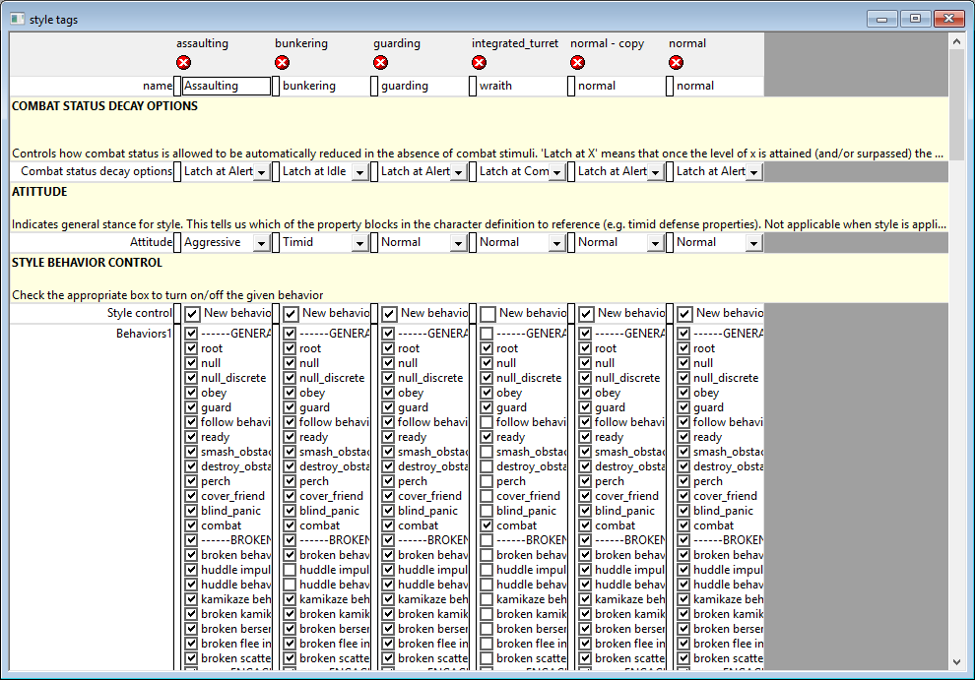Viewport: 975px width, 680px height.
Task: Uncheck cover_friend in the bunkering column
Action: pyautogui.click(x=290, y=496)
